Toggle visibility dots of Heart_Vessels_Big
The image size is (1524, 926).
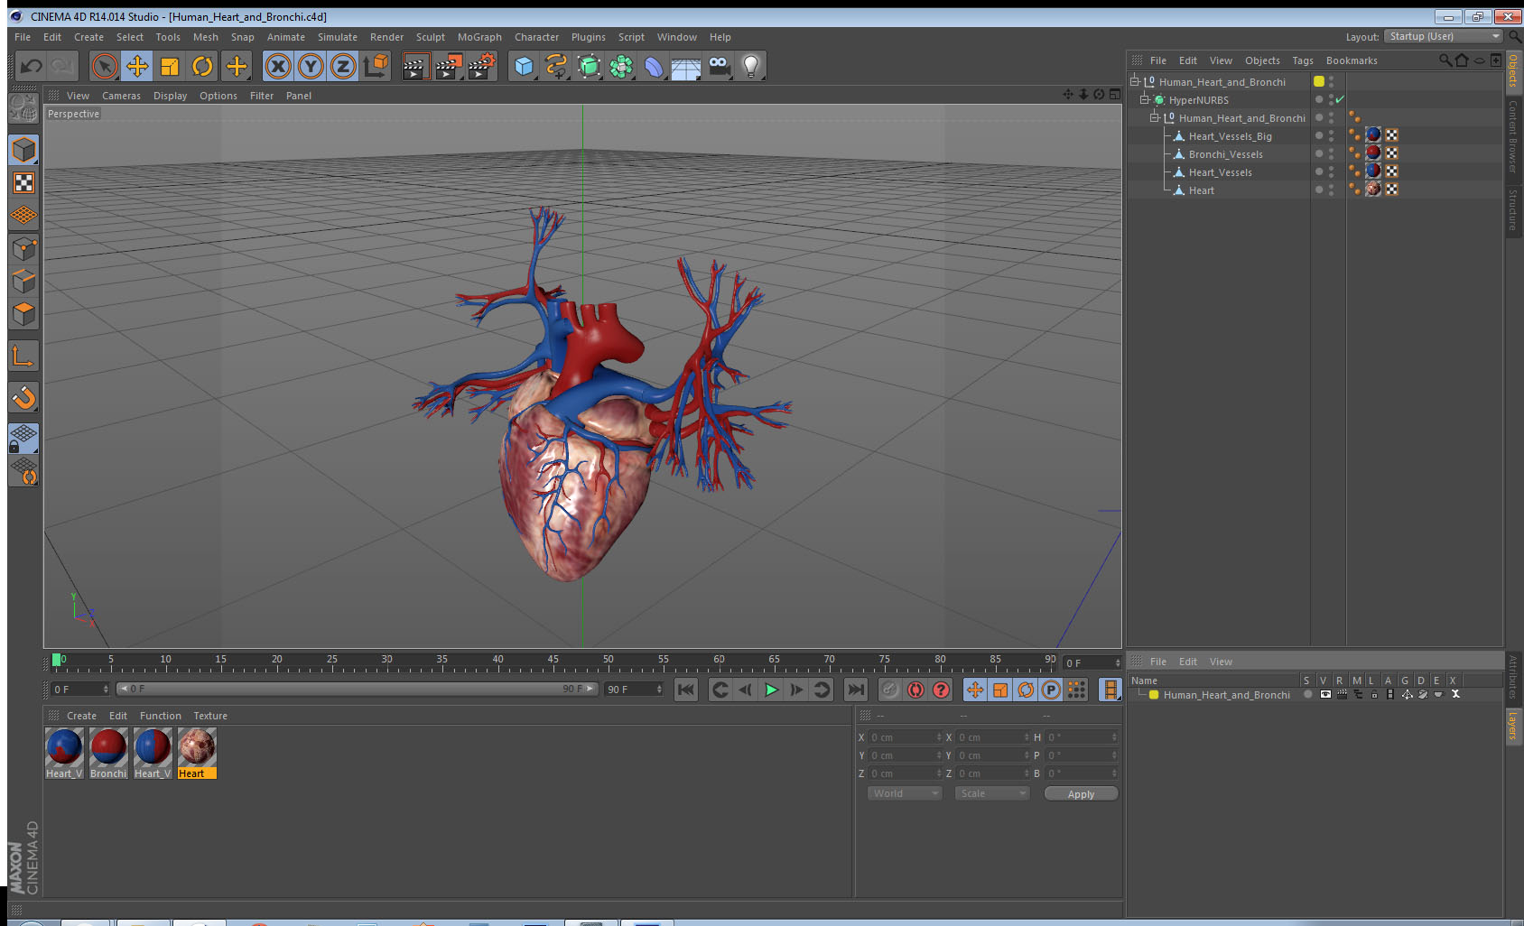[x=1331, y=135]
